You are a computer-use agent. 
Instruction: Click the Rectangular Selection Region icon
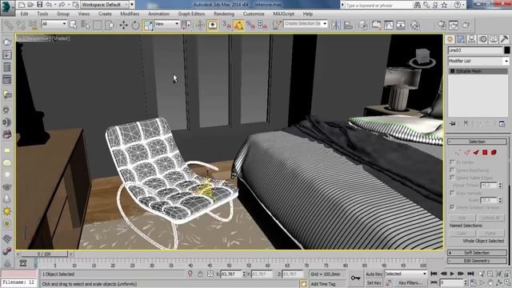coord(98,25)
